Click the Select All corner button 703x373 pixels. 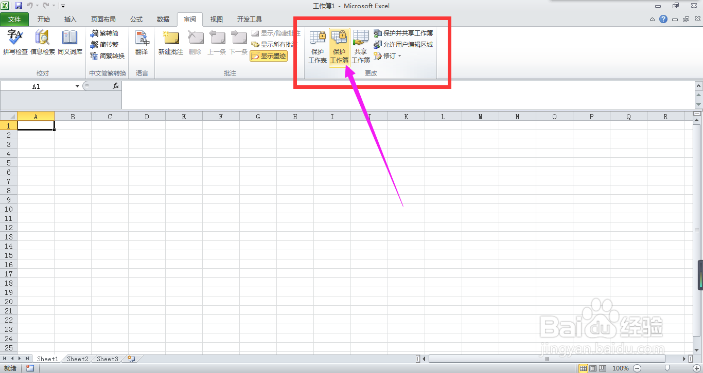coord(9,117)
